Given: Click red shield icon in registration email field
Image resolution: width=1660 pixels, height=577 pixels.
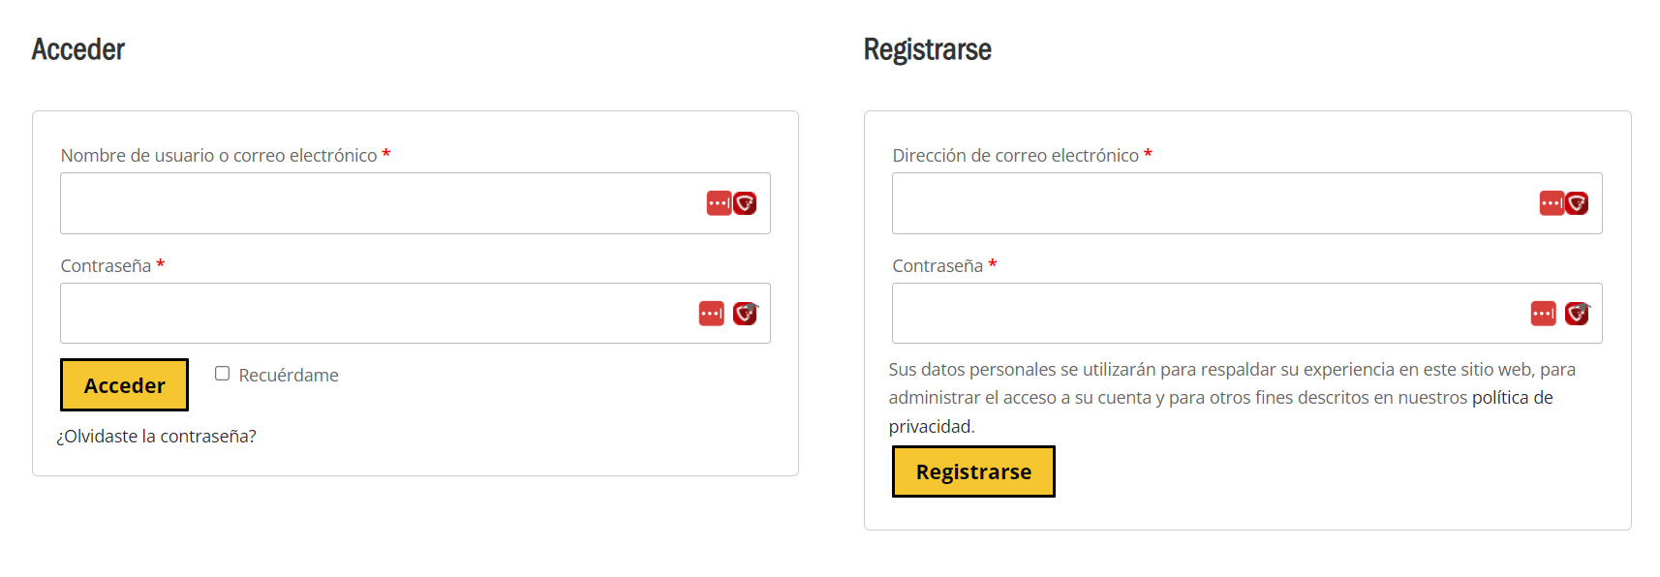Looking at the screenshot, I should coord(1577,203).
